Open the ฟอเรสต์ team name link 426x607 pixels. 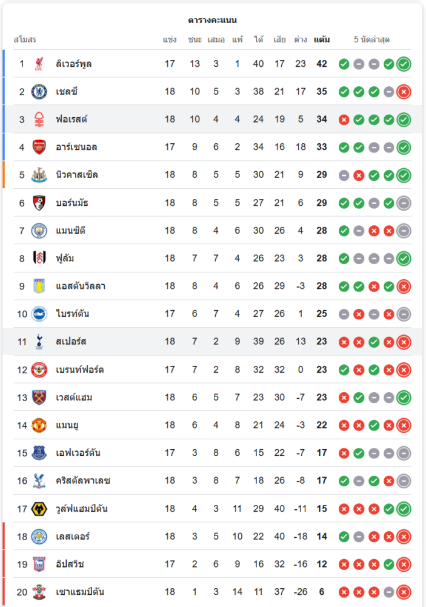[x=72, y=119]
